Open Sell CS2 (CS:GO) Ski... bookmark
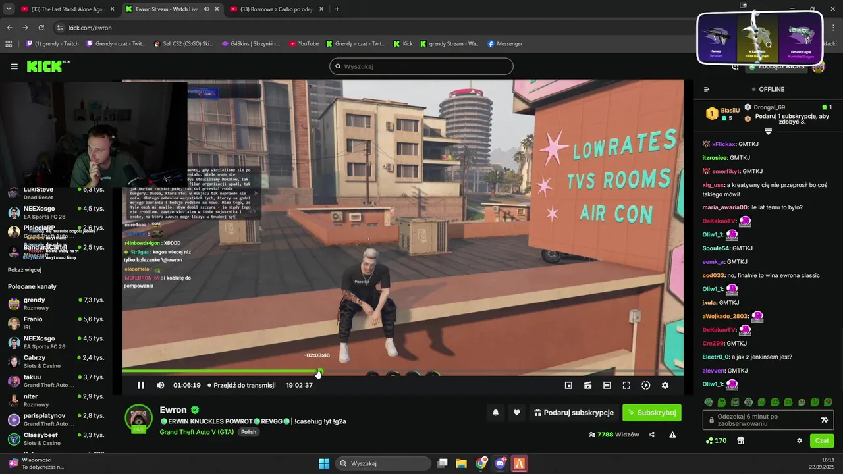 (x=183, y=44)
